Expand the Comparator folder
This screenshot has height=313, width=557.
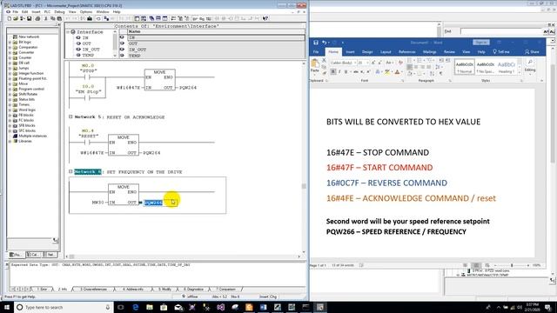coord(10,47)
